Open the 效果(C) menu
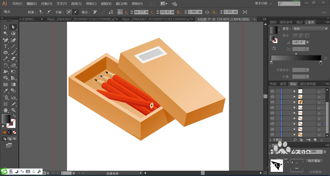This screenshot has height=176, width=330. point(91,4)
